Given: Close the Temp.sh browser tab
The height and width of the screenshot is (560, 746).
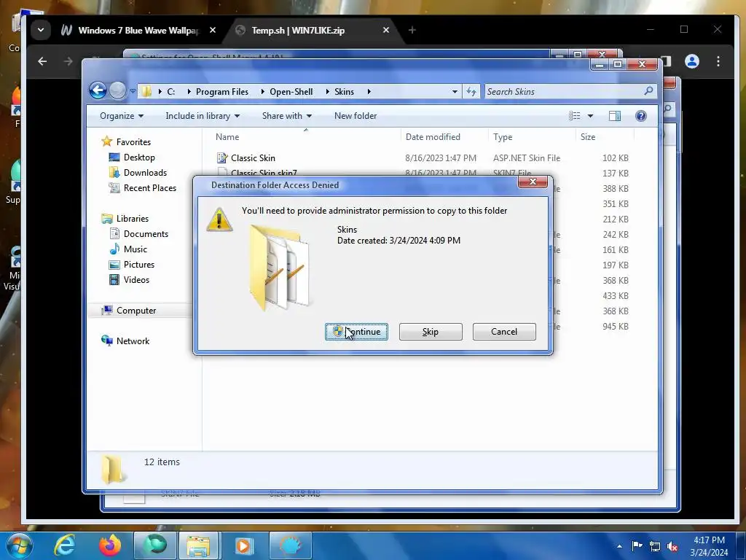Looking at the screenshot, I should coord(386,30).
